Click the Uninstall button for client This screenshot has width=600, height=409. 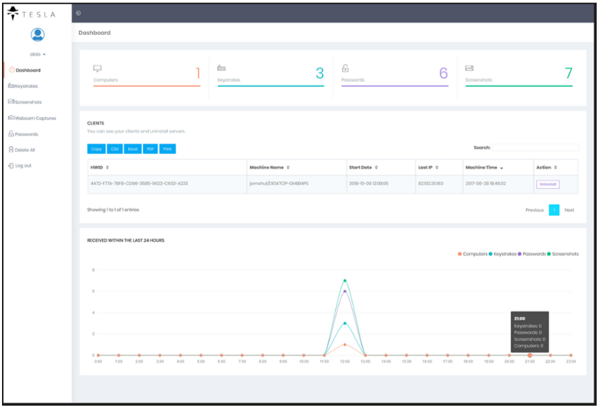(x=548, y=184)
